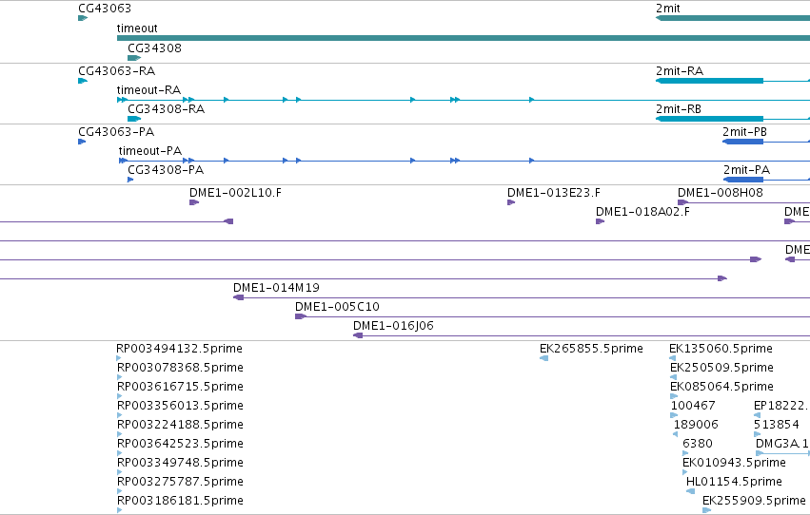Select the 6380 feature label

[x=698, y=444]
